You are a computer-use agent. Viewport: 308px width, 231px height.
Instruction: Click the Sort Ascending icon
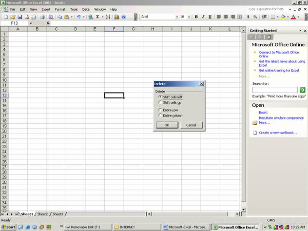108,17
